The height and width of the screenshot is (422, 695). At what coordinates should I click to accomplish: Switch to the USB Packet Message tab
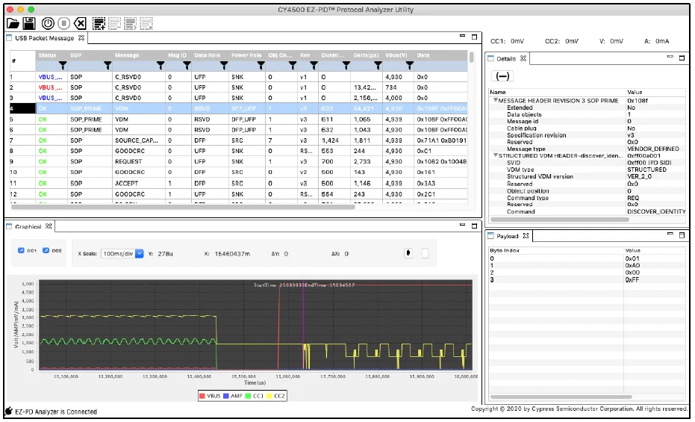(45, 38)
